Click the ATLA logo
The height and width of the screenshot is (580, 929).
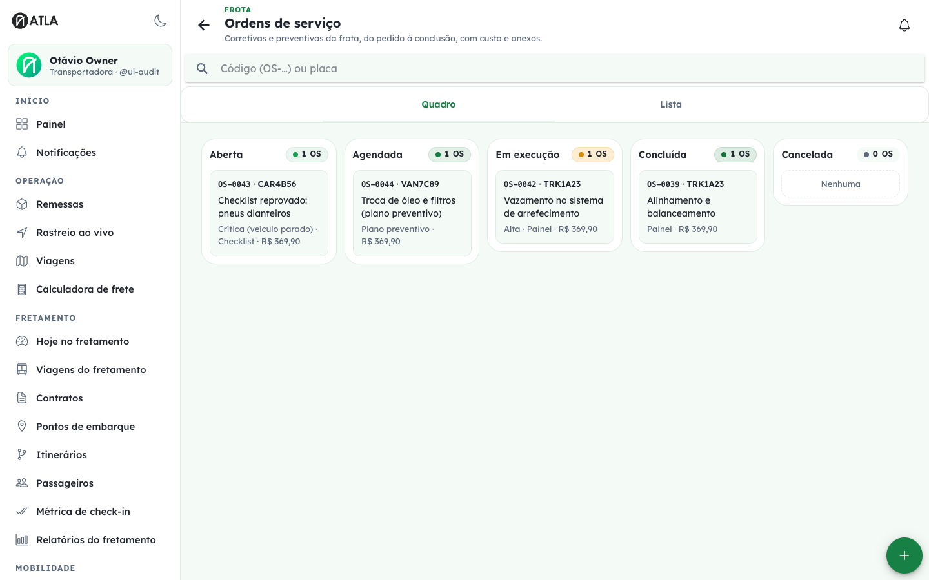click(x=35, y=21)
